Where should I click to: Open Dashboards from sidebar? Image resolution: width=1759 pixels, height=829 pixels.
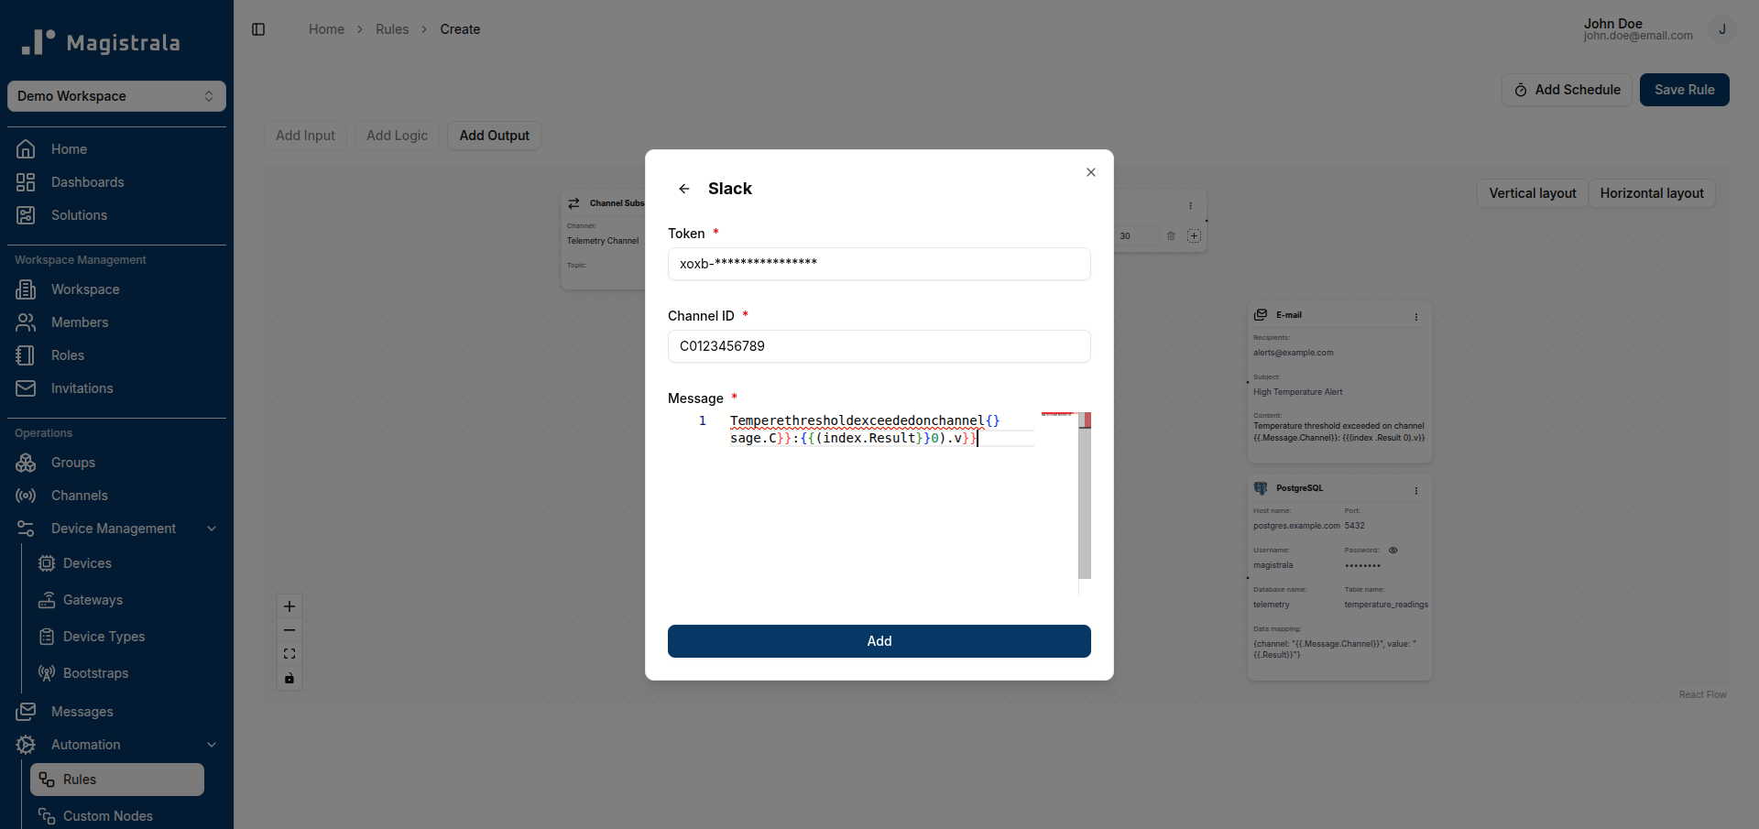[x=116, y=182]
